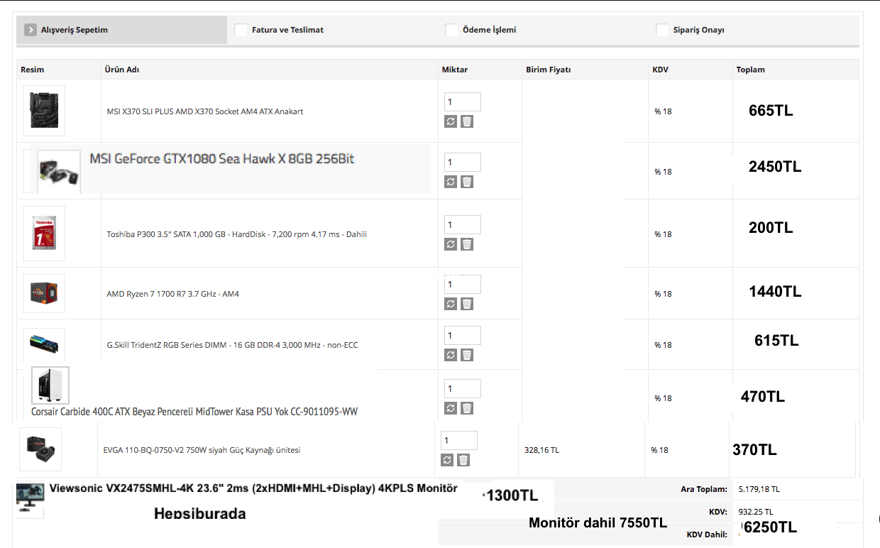Select the 2450TL total for GTX1080
This screenshot has width=880, height=548.
pos(775,167)
